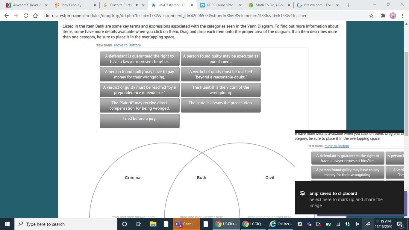Viewport: 409px width, 230px height.
Task: Bookmark this page with the star icon
Action: (371, 16)
